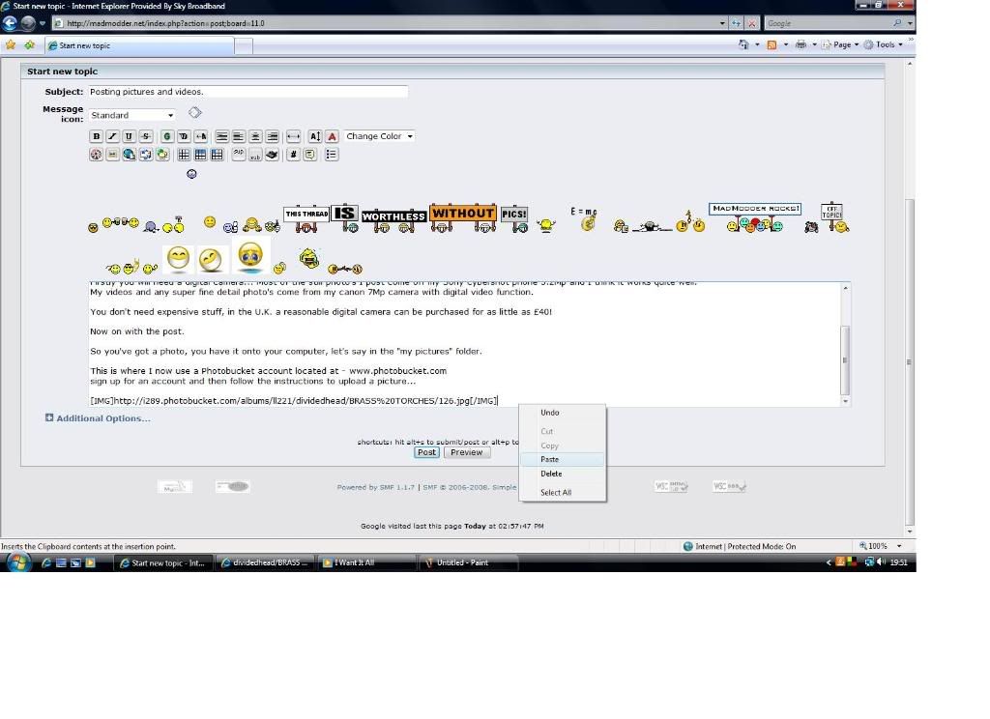Change the font face with the red A
Image resolution: width=990 pixels, height=719 pixels.
[332, 136]
